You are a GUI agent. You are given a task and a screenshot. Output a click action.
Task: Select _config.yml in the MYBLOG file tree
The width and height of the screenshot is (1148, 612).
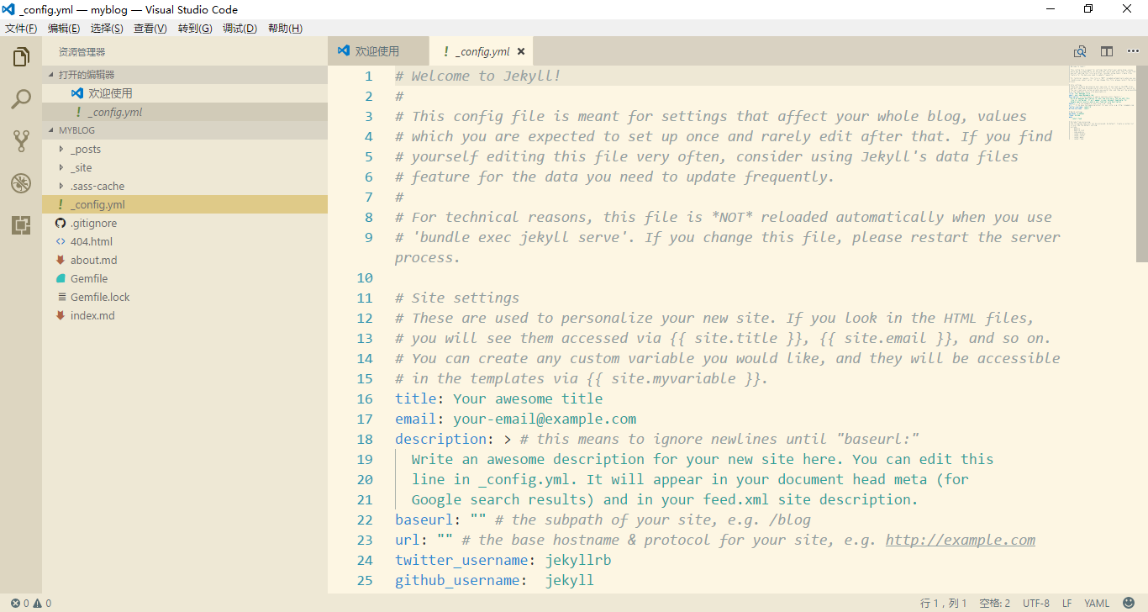185,204
